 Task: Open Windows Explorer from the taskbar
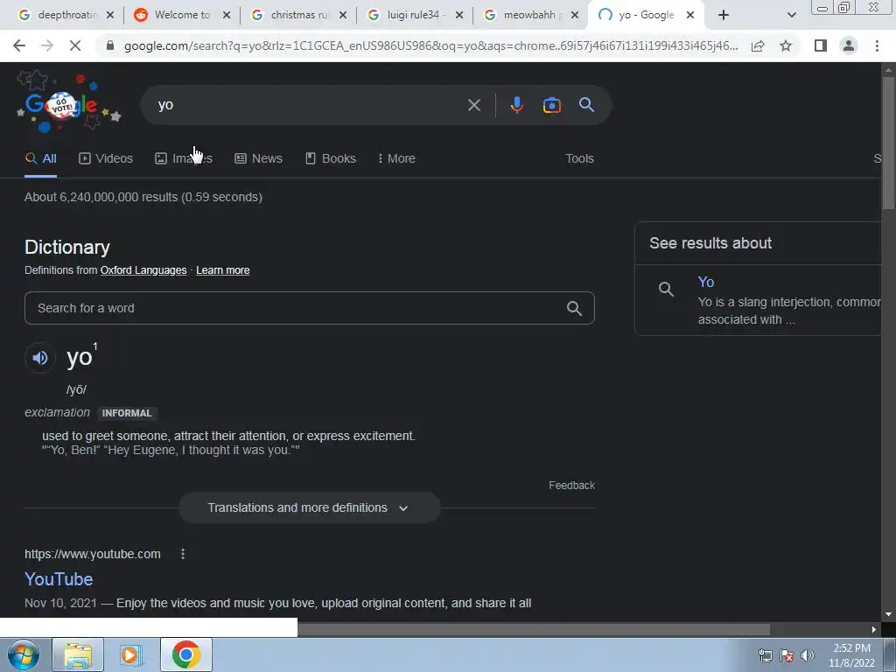coord(78,654)
